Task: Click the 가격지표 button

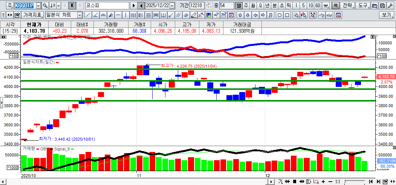Action: (32, 15)
